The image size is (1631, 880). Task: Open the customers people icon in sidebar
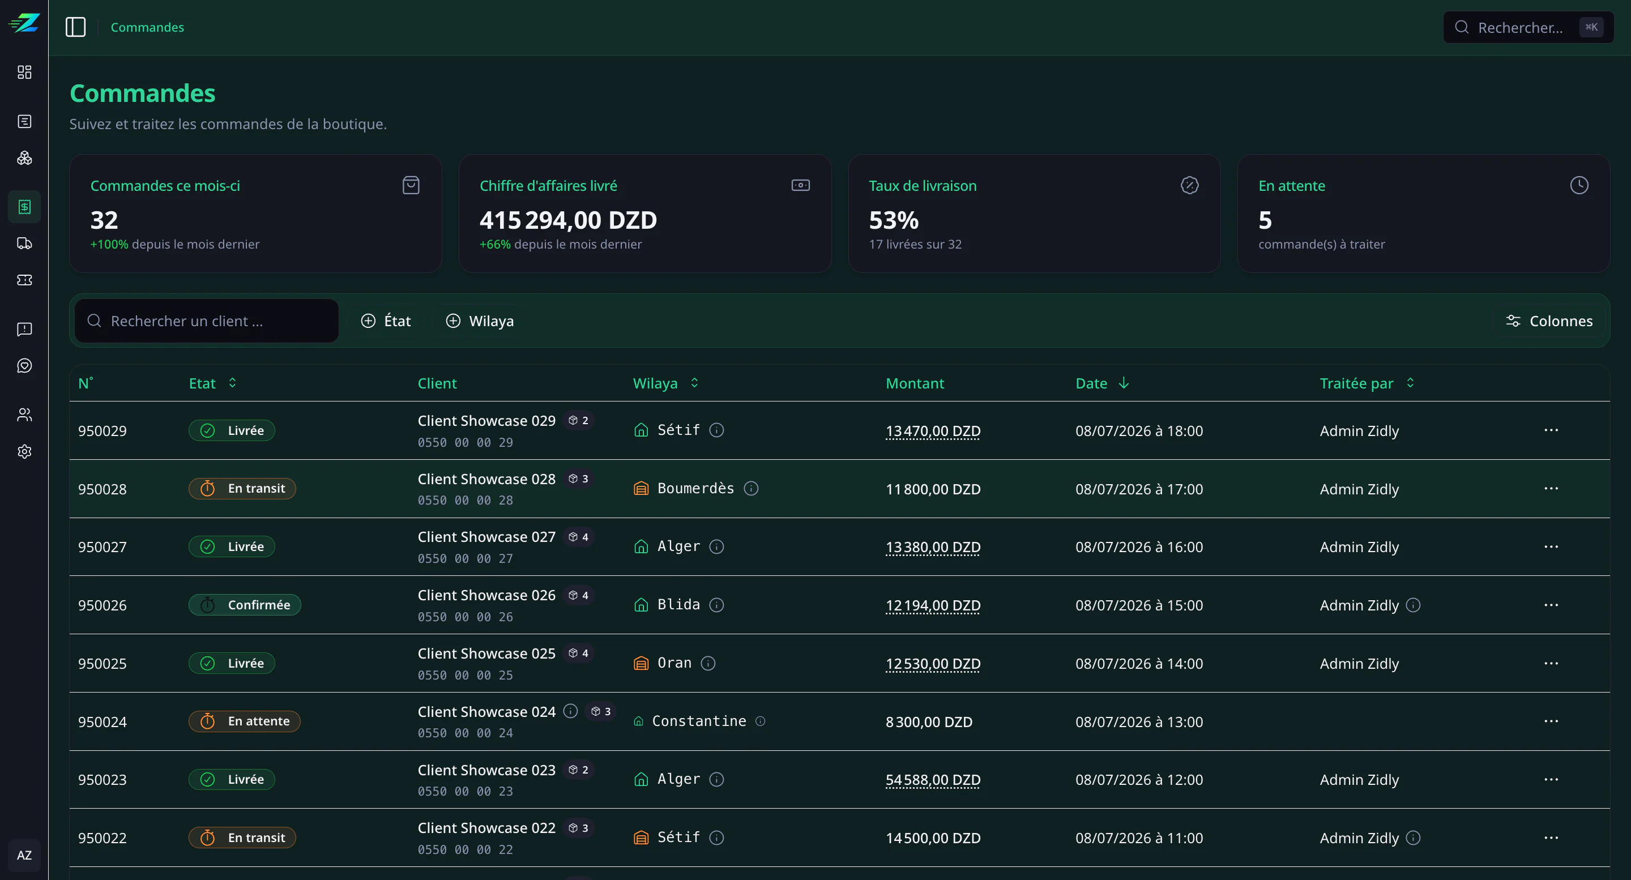point(24,415)
